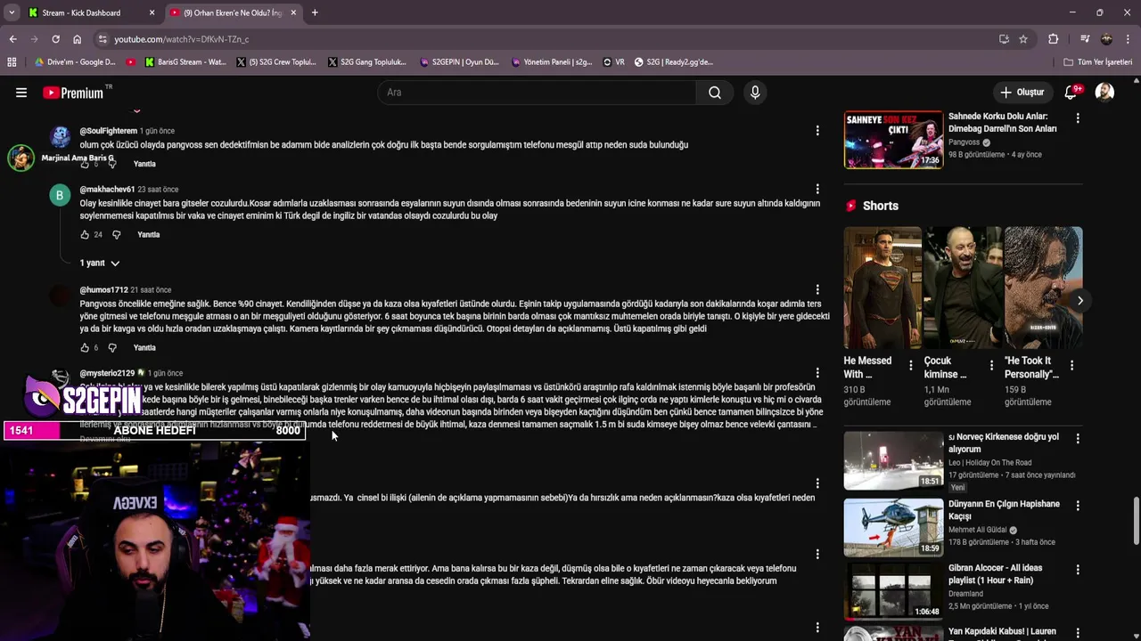Click the address bar URL
Screen dimensions: 1141x641
[182, 39]
